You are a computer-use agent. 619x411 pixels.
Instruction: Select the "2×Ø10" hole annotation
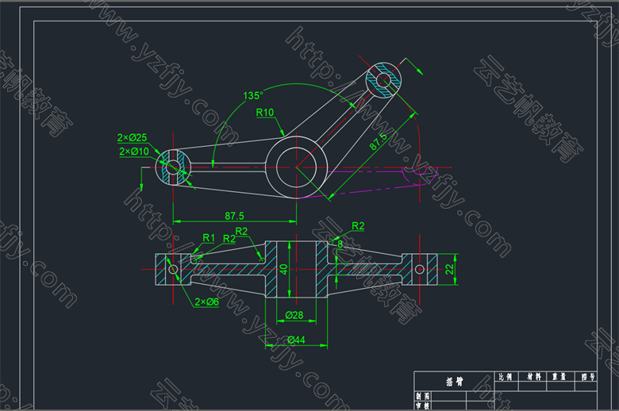pyautogui.click(x=134, y=152)
